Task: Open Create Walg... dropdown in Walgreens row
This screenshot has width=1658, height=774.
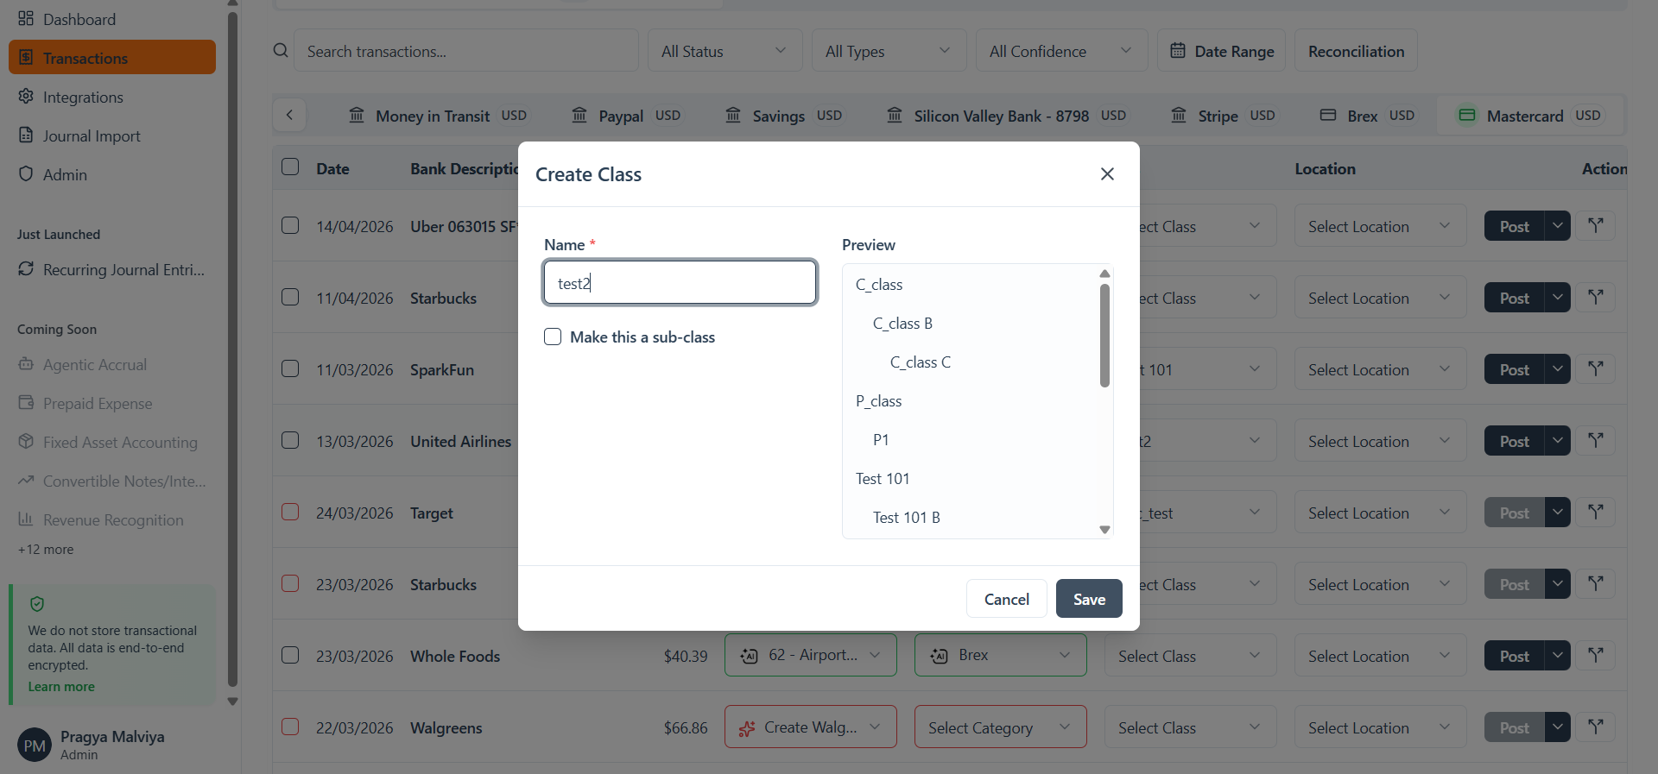Action: coord(811,727)
